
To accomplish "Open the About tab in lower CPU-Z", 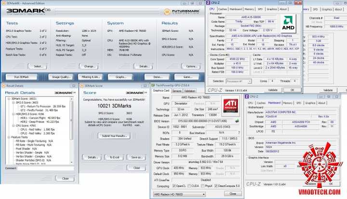I will 321,103.
